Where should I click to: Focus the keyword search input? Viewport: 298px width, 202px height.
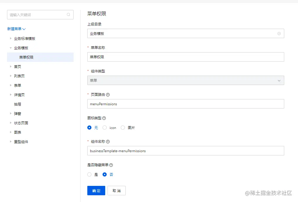(x=40, y=15)
